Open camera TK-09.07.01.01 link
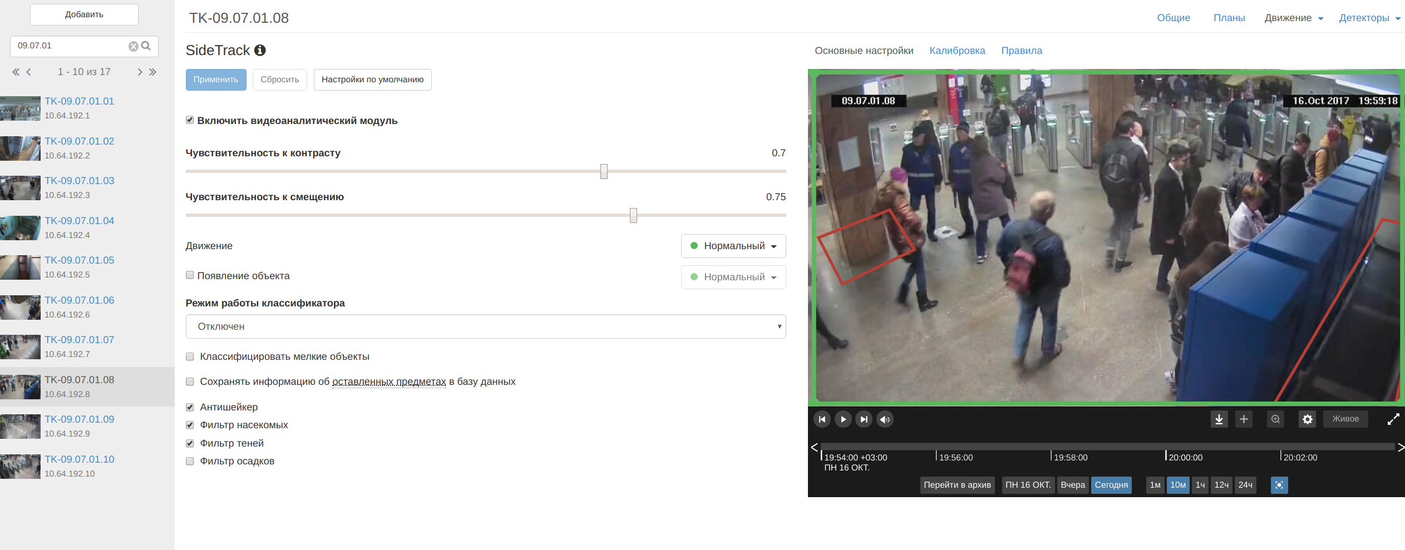Viewport: 1405px width, 550px height. (x=79, y=101)
